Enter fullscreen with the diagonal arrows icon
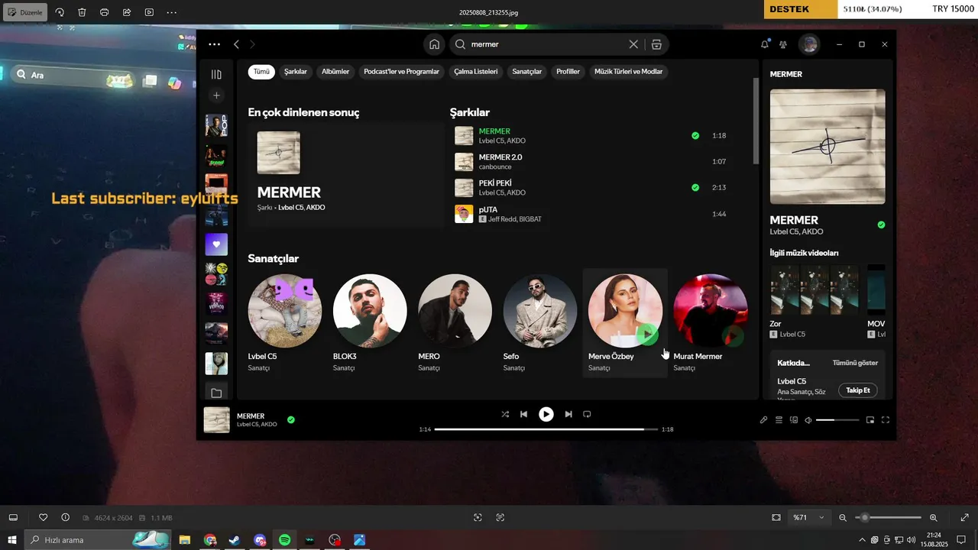This screenshot has height=550, width=978. coord(964,517)
